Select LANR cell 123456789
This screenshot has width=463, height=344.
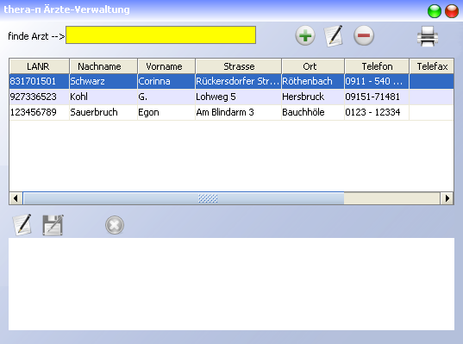pyautogui.click(x=39, y=112)
